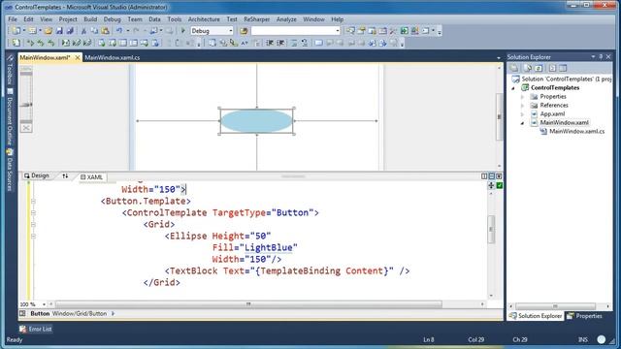
Task: Click the Copy icon in the toolbar
Action: (94, 30)
